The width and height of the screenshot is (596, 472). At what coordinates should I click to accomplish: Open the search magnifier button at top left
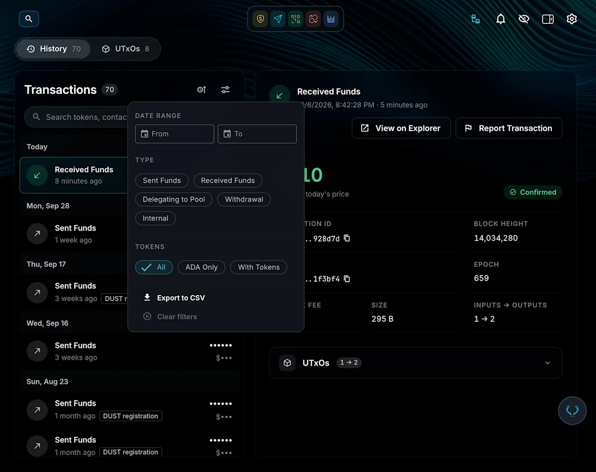coord(29,19)
